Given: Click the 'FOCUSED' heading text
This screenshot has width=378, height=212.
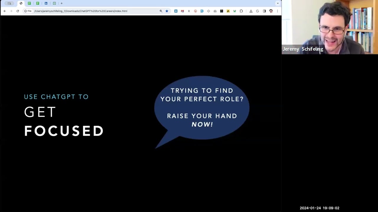Looking at the screenshot, I should [x=64, y=131].
